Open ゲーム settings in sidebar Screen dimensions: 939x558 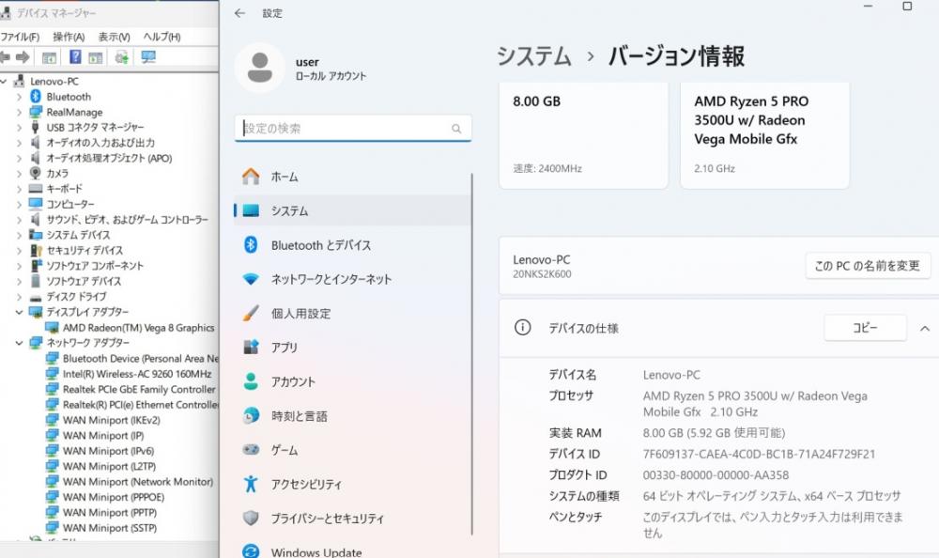tap(352, 450)
